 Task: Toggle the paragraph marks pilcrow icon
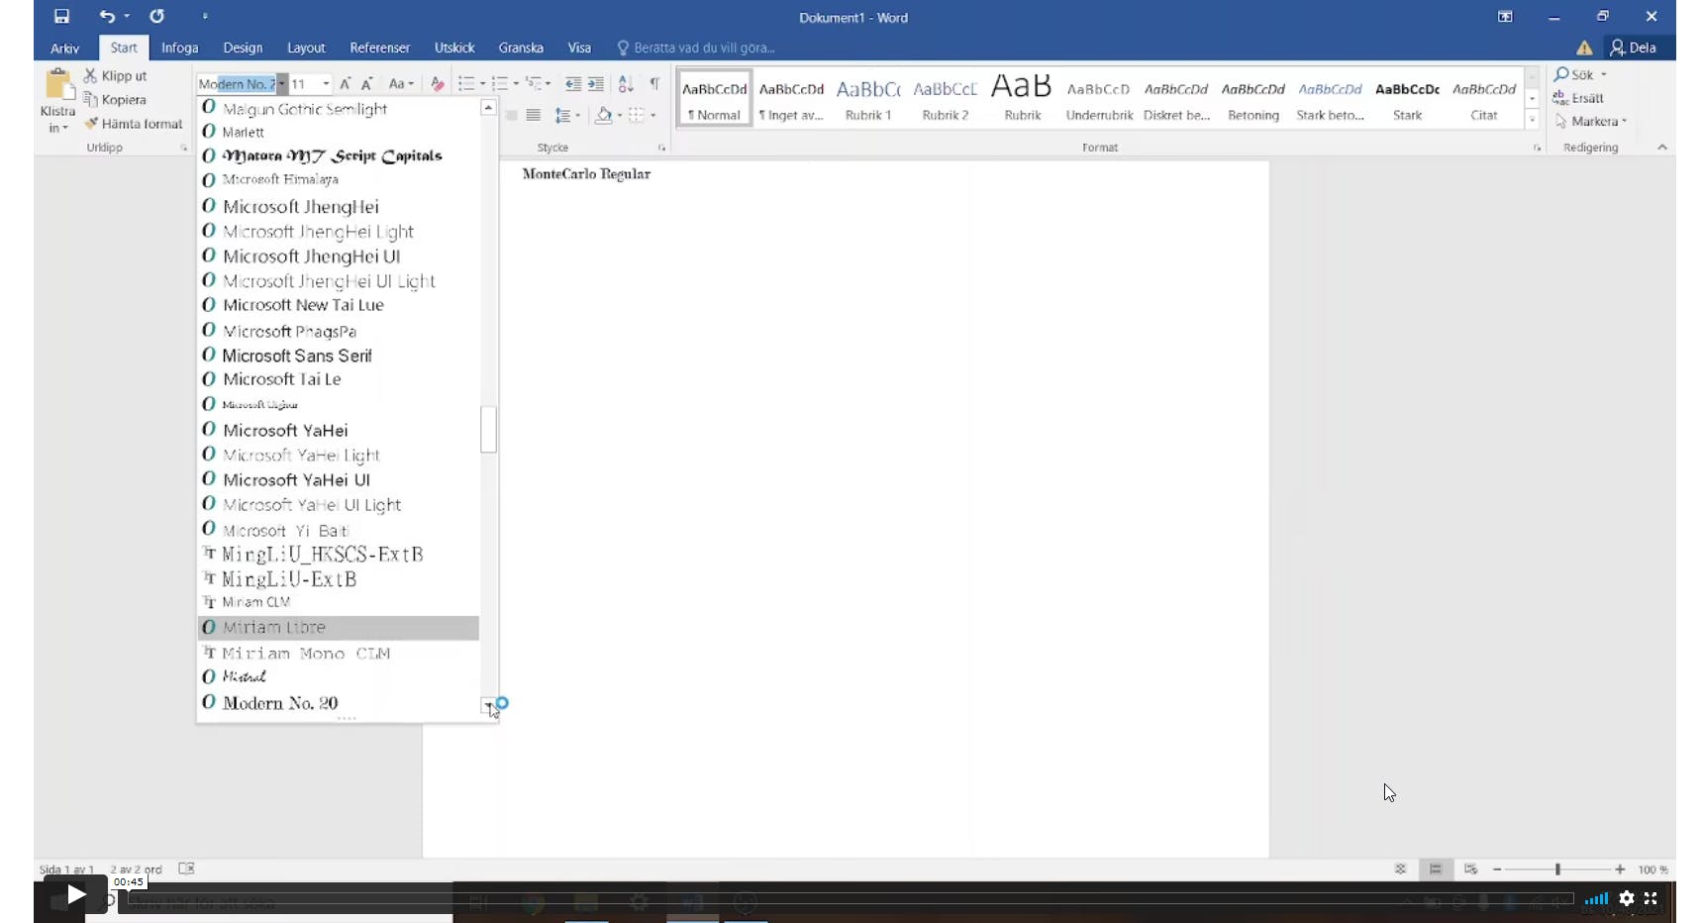pos(654,84)
